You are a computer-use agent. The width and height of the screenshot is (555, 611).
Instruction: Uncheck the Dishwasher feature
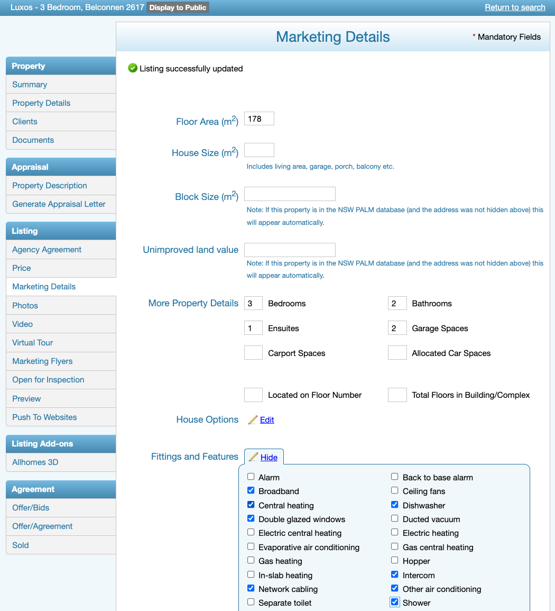pos(394,504)
